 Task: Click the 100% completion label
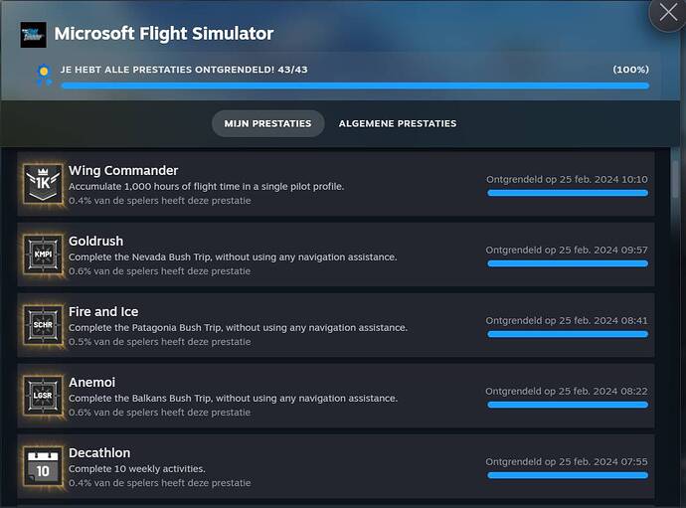pos(631,70)
